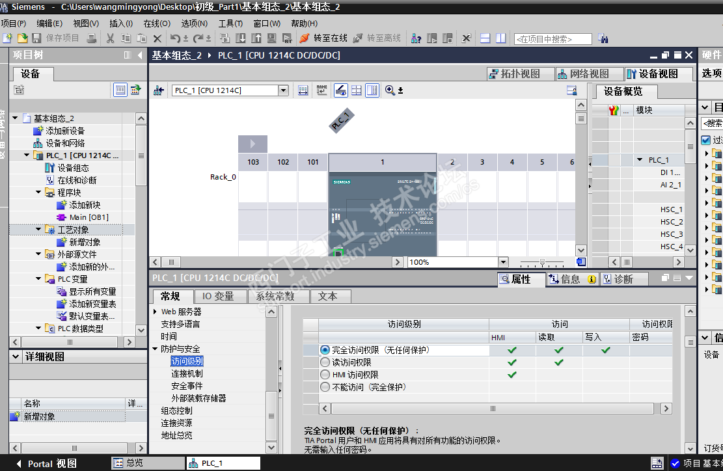Screen dimensions: 723x471
Task: Open the PLC_1 [CPU 1214C] device dropdown
Action: [284, 90]
